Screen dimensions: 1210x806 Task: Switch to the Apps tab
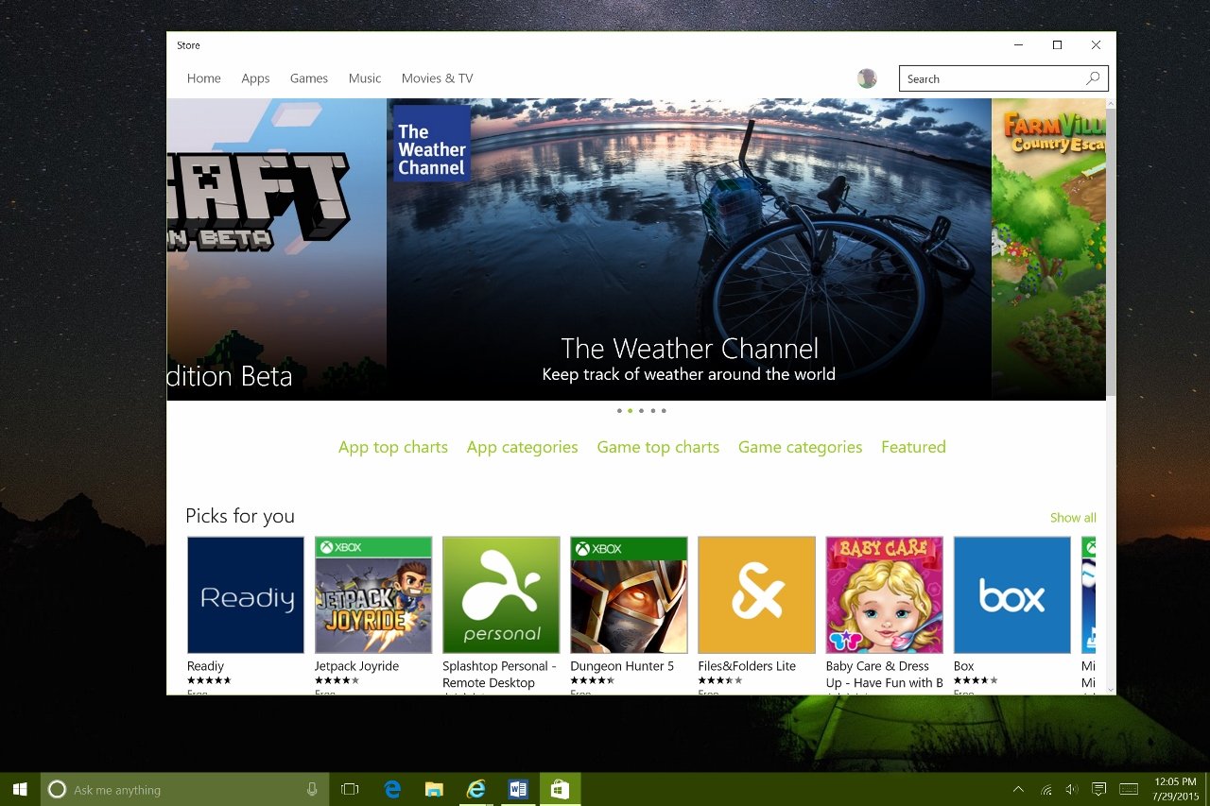coord(255,78)
